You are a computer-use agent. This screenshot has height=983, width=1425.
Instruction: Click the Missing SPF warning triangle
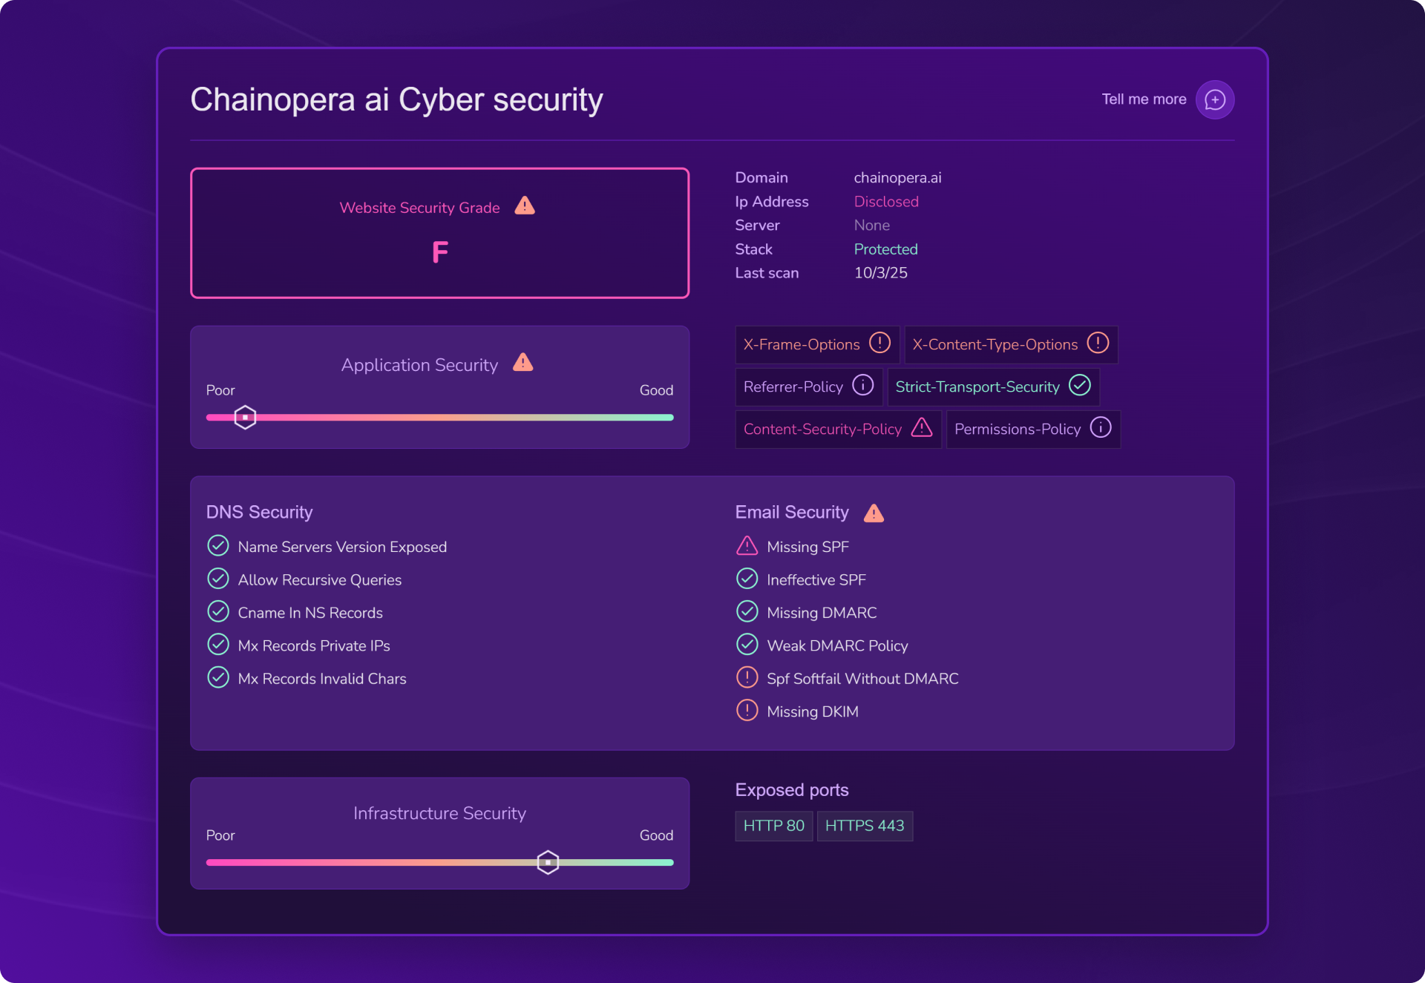[747, 546]
